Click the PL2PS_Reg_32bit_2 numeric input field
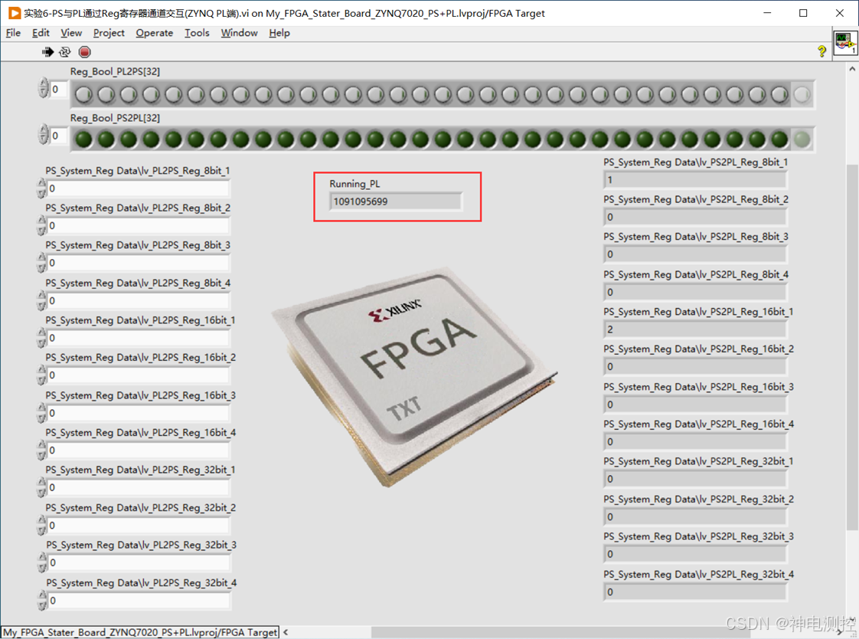Viewport: 859px width, 639px height. click(138, 526)
